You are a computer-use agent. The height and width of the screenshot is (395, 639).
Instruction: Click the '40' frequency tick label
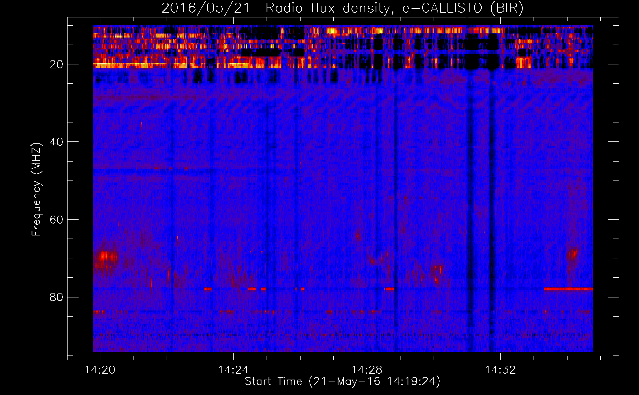click(x=56, y=142)
